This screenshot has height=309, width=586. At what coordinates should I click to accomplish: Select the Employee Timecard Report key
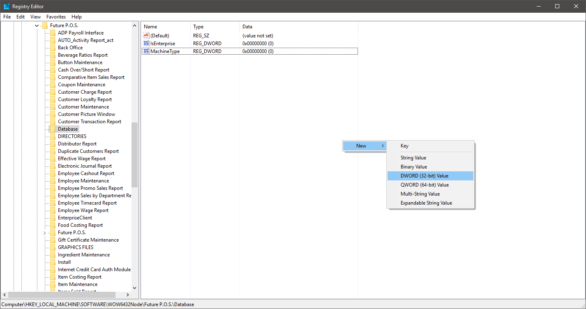(87, 203)
